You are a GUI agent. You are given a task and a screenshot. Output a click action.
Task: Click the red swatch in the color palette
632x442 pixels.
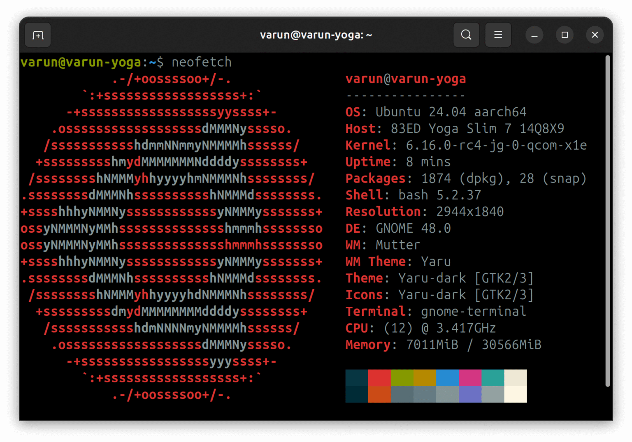pyautogui.click(x=379, y=378)
